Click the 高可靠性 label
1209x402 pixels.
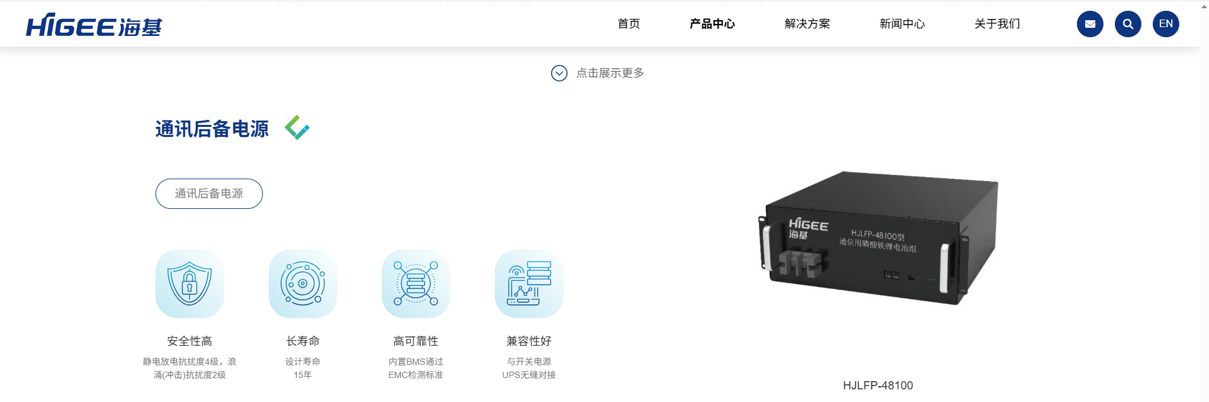(x=416, y=341)
